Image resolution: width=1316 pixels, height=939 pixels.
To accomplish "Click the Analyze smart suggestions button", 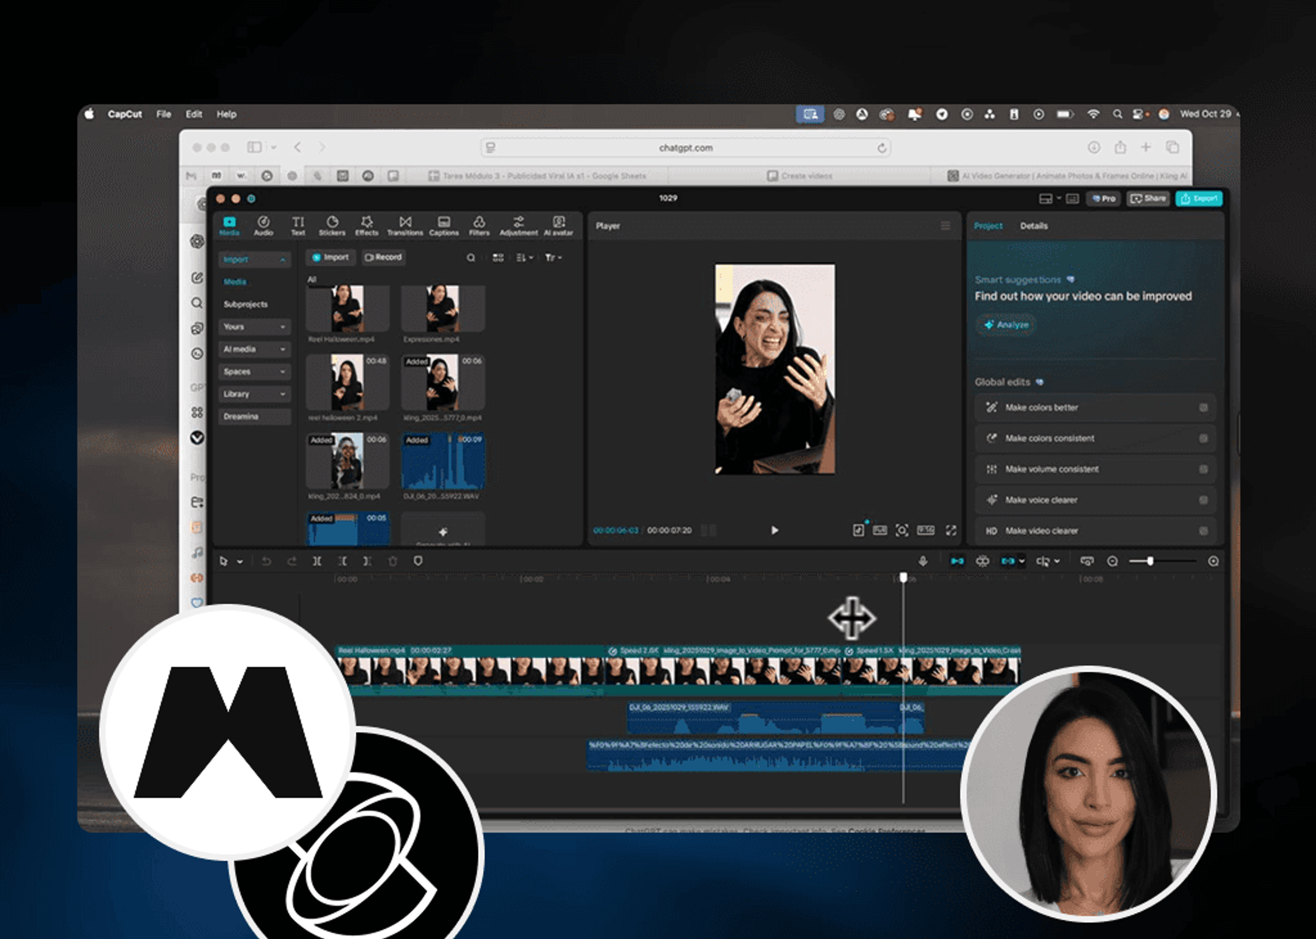I will click(x=1007, y=325).
